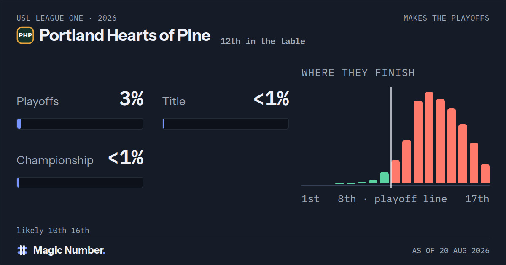This screenshot has width=506, height=265.
Task: Click the vertical playoff line marker
Action: click(391, 138)
